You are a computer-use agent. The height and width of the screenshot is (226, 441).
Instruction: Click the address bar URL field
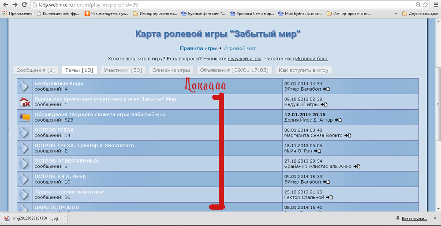222,4
